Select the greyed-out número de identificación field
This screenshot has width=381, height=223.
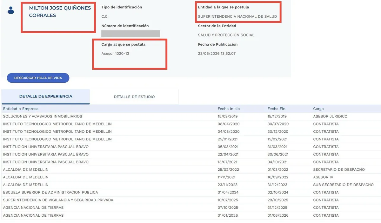click(131, 34)
